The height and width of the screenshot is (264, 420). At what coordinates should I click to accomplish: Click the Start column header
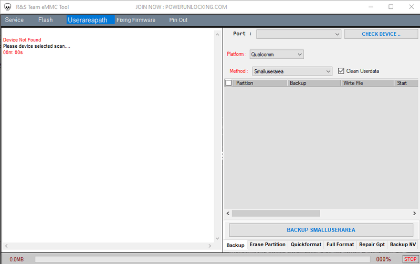point(406,83)
